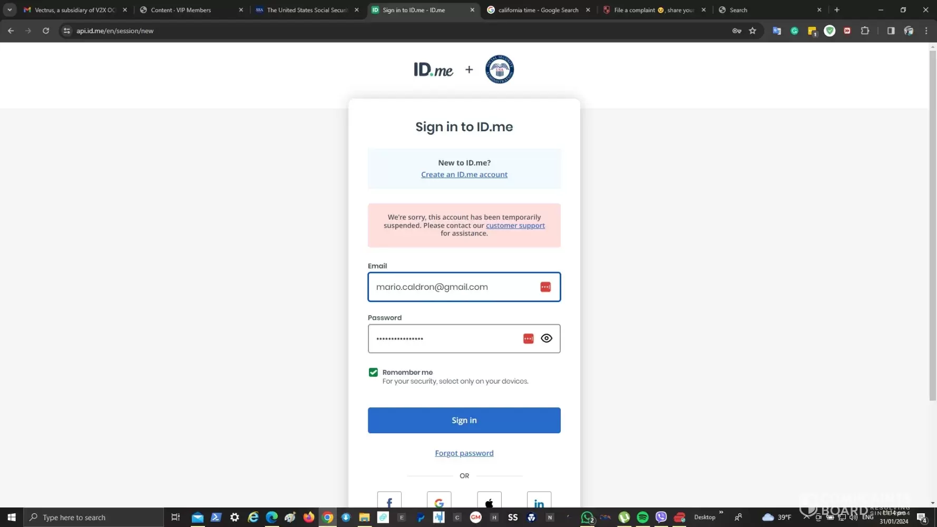
Task: Click the password manager icon in Password field
Action: 528,338
